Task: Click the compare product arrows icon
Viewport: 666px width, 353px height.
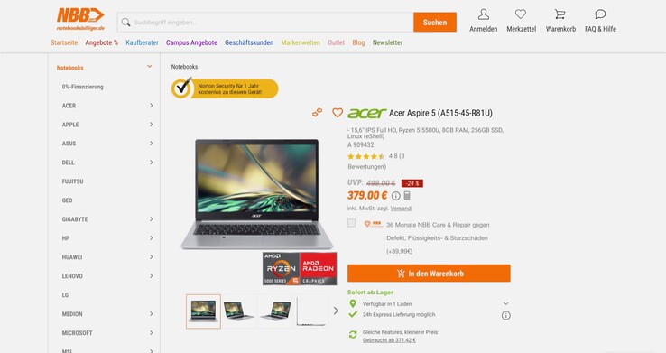Action: (318, 113)
